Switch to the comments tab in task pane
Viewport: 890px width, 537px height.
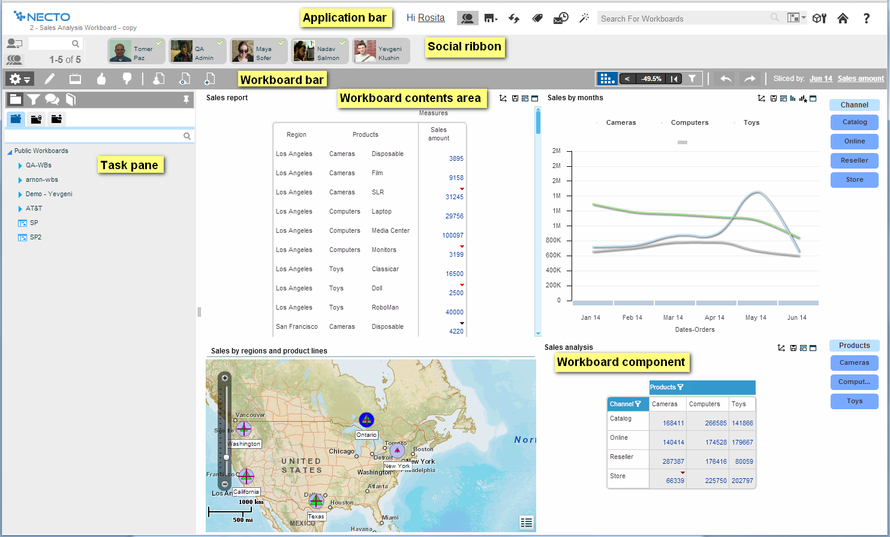coord(52,100)
